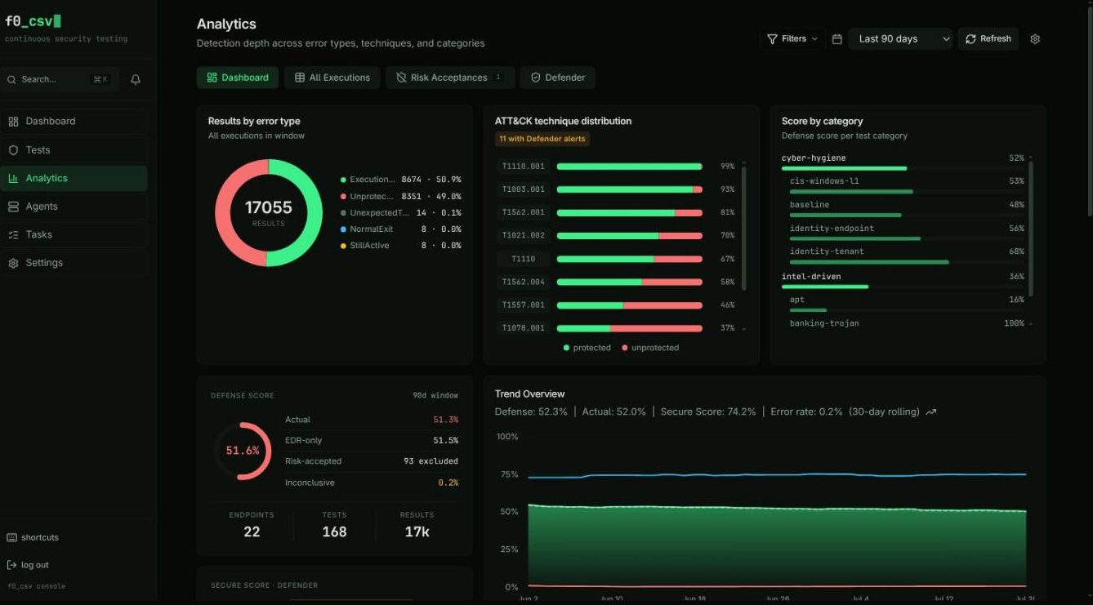The height and width of the screenshot is (605, 1093).
Task: Focus the Search input field
Action: pyautogui.click(x=60, y=79)
